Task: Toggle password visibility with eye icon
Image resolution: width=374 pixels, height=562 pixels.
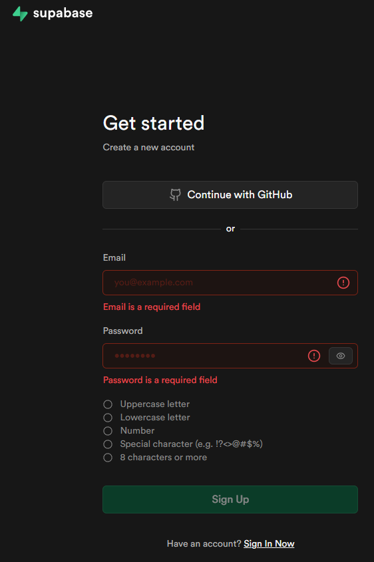Action: click(341, 356)
